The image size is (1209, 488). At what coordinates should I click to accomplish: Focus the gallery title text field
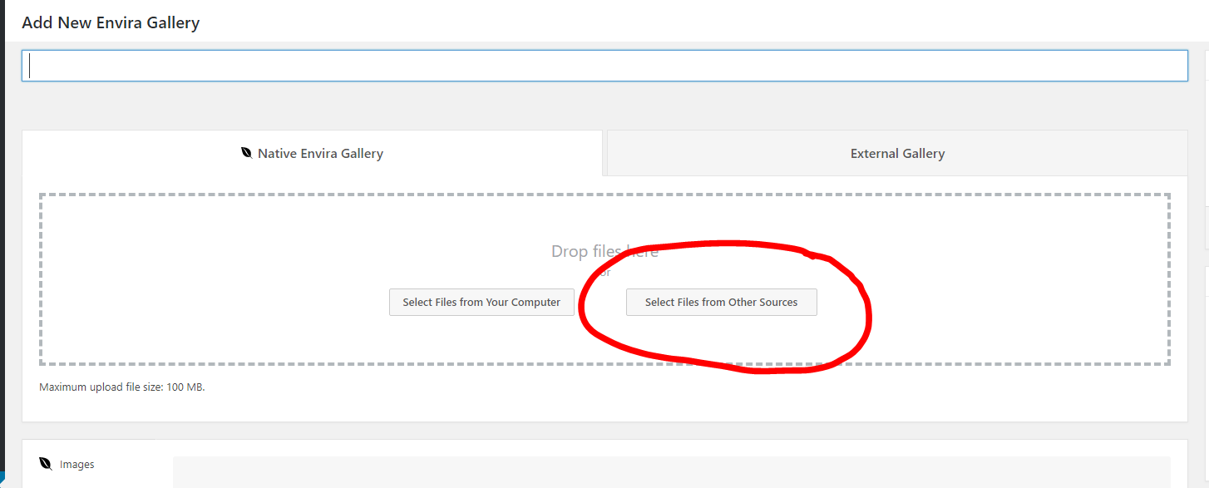tap(604, 66)
